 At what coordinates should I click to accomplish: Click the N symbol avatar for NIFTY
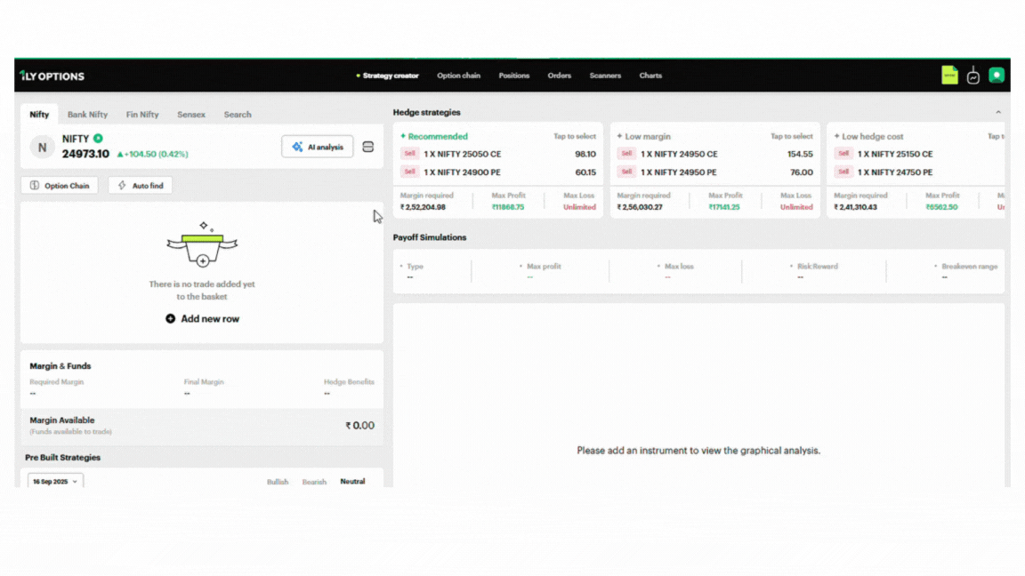42,147
